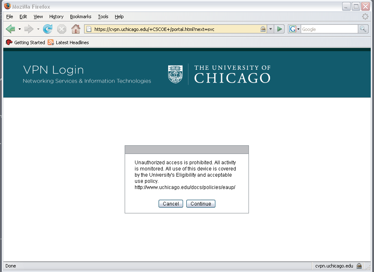The height and width of the screenshot is (272, 374).
Task: Click the University of Chicago crest logo
Action: [x=175, y=74]
